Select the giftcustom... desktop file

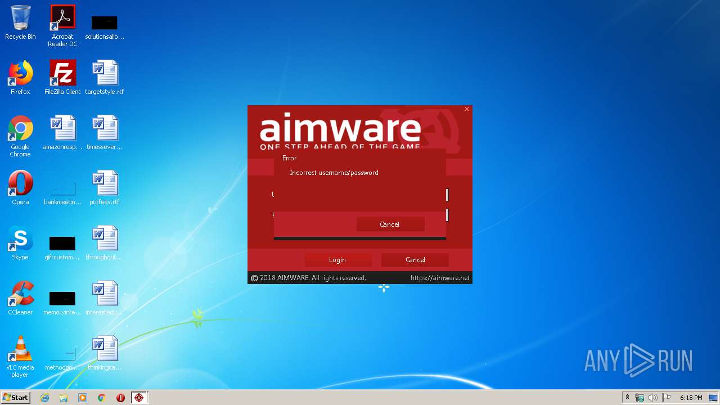click(62, 247)
